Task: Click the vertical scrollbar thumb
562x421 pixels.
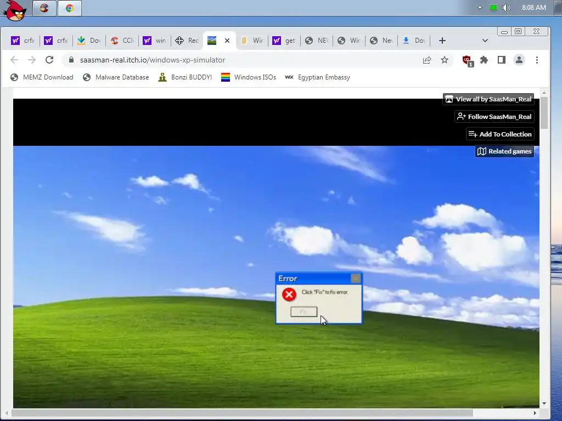Action: click(544, 113)
